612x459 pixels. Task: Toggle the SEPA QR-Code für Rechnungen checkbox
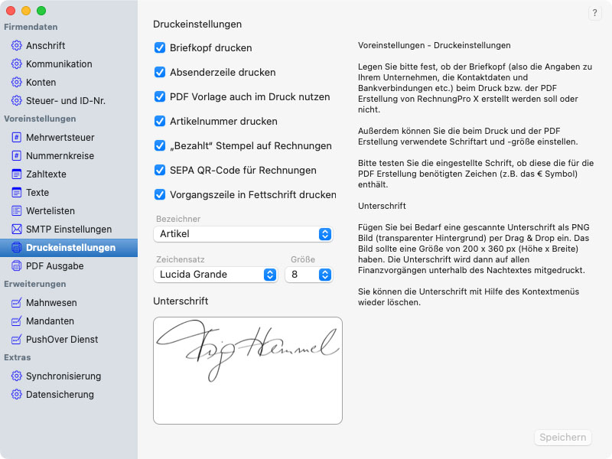coord(160,170)
